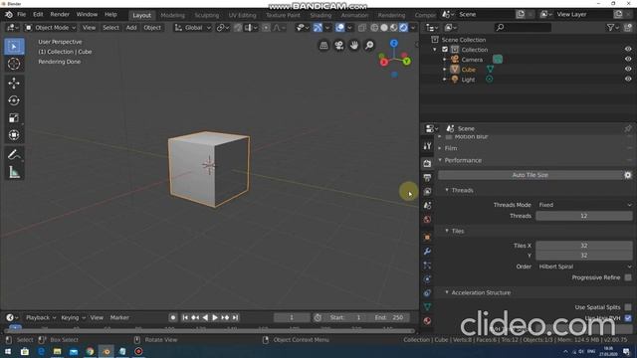The image size is (637, 358).
Task: Hide the Light object in outliner
Action: (628, 80)
